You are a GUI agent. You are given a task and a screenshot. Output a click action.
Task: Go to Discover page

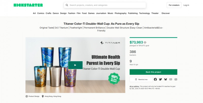coord(166,13)
